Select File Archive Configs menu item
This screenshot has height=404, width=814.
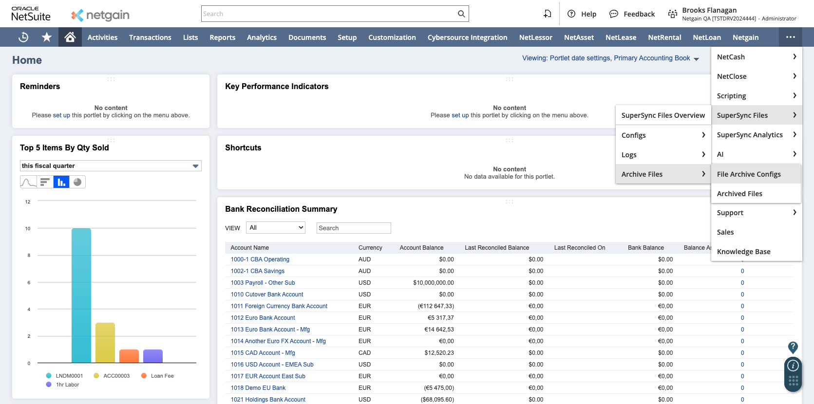click(749, 174)
